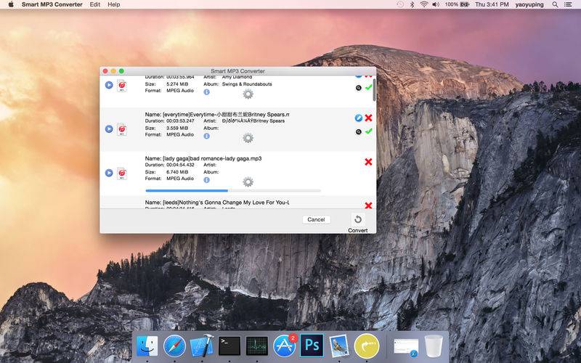The height and width of the screenshot is (363, 581).
Task: Play the Britney Spears Everytime track
Action: coord(109,129)
